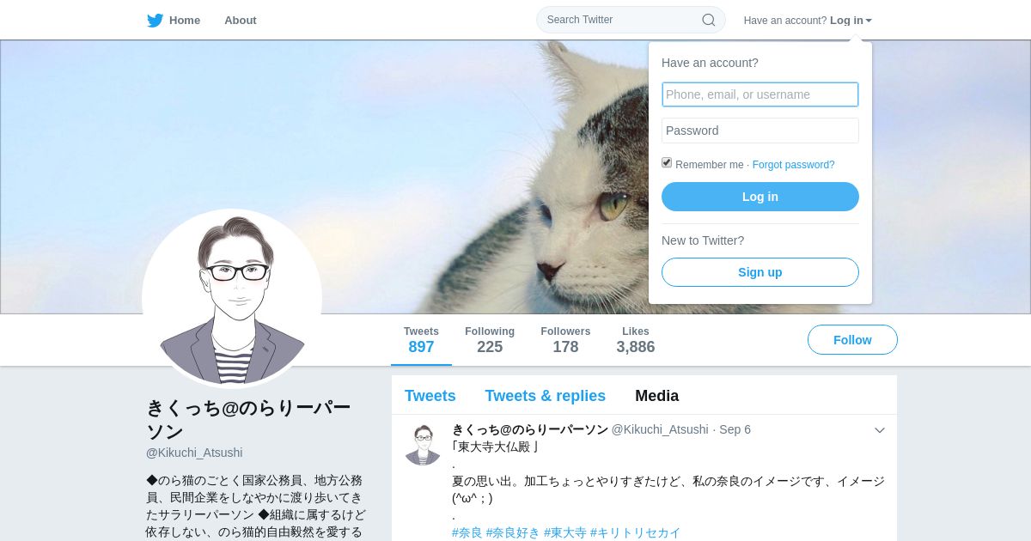
Task: Click inside the Search Twitter box
Action: coord(623,20)
